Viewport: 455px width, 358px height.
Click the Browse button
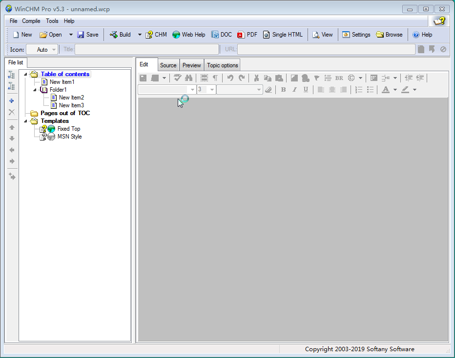[x=389, y=35]
